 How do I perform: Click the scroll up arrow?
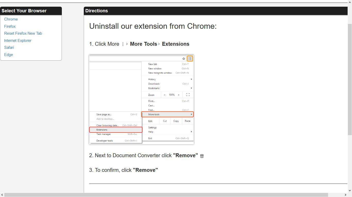(x=350, y=2)
